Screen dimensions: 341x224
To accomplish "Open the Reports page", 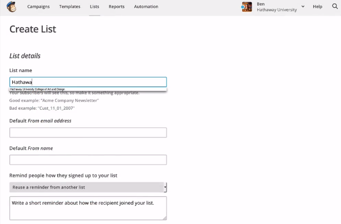I will (x=117, y=7).
